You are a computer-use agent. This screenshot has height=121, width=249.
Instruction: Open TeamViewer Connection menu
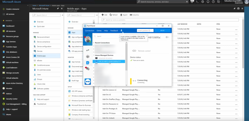click(x=89, y=30)
